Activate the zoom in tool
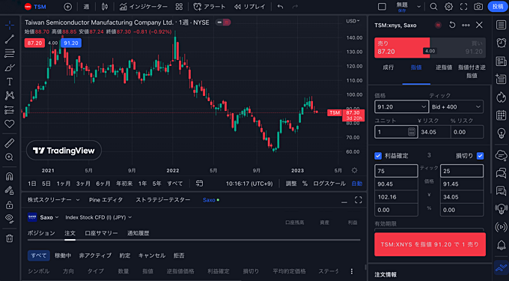This screenshot has width=509, height=281. (x=10, y=157)
